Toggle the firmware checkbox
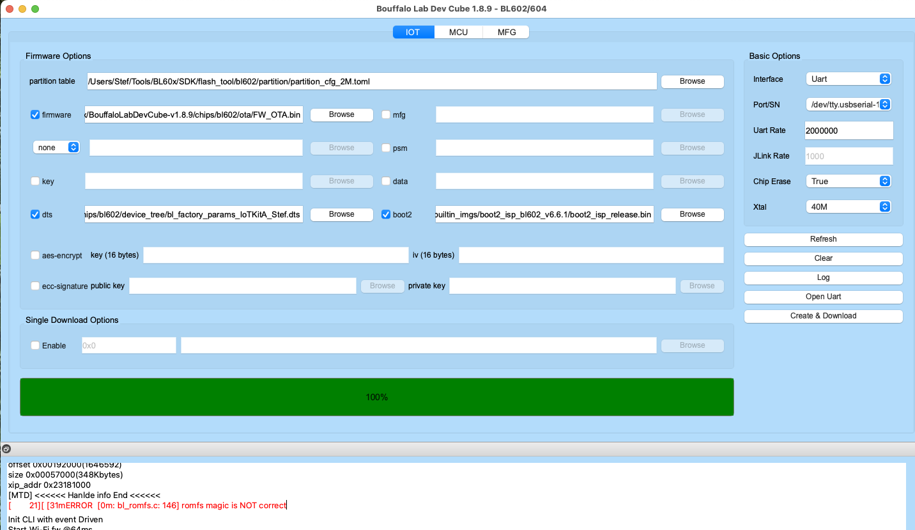 pyautogui.click(x=35, y=115)
